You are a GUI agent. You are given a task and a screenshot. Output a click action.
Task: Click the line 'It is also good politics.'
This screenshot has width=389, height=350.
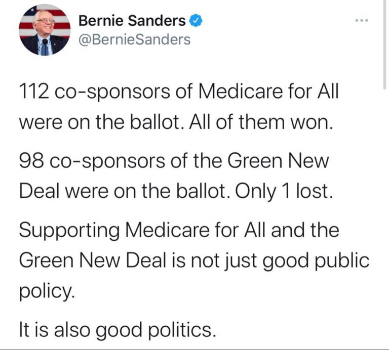118,330
